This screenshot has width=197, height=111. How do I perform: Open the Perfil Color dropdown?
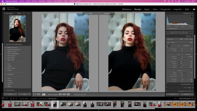point(173,42)
